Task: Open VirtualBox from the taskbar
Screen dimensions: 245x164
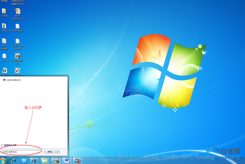Action: pyautogui.click(x=34, y=161)
